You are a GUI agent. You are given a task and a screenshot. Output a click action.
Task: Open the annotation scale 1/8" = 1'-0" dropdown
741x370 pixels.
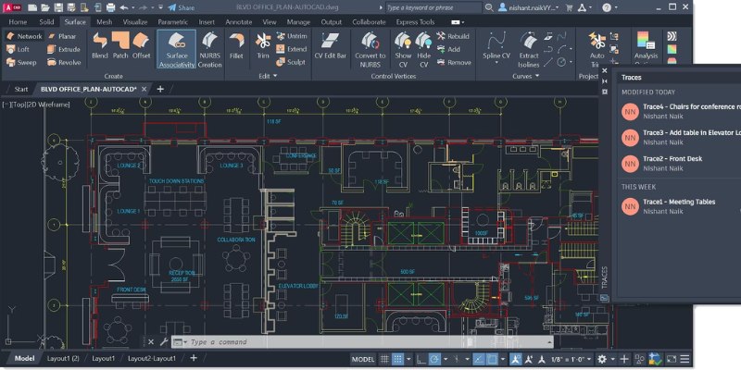[565, 359]
